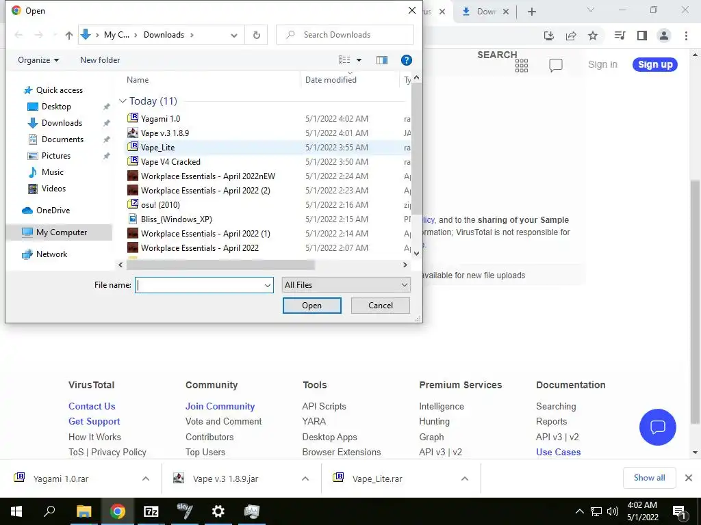Refresh the Downloads folder listing
The height and width of the screenshot is (525, 701).
click(x=257, y=35)
